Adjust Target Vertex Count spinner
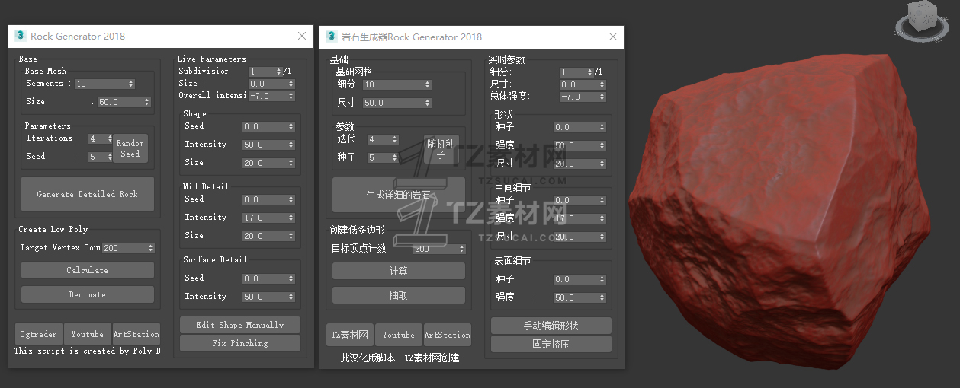 point(151,248)
